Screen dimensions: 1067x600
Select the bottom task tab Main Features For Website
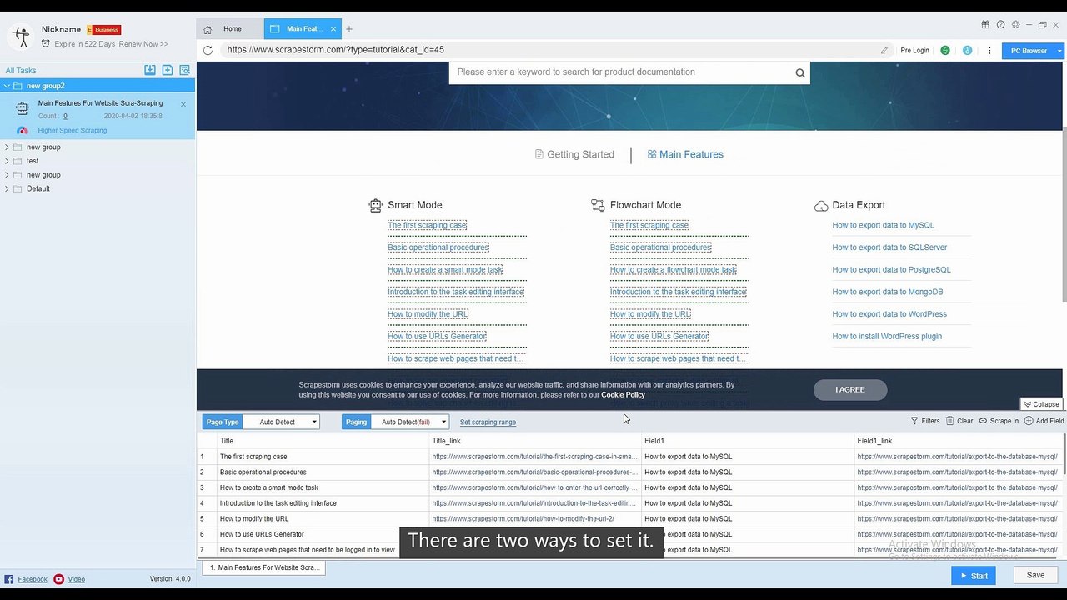[x=264, y=567]
